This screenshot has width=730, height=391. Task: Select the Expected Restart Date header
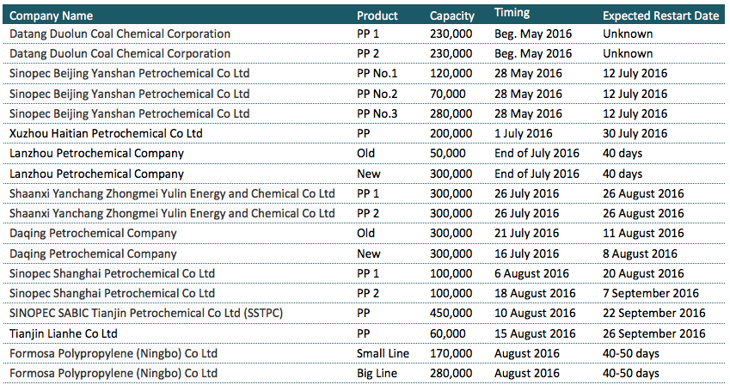(x=660, y=15)
